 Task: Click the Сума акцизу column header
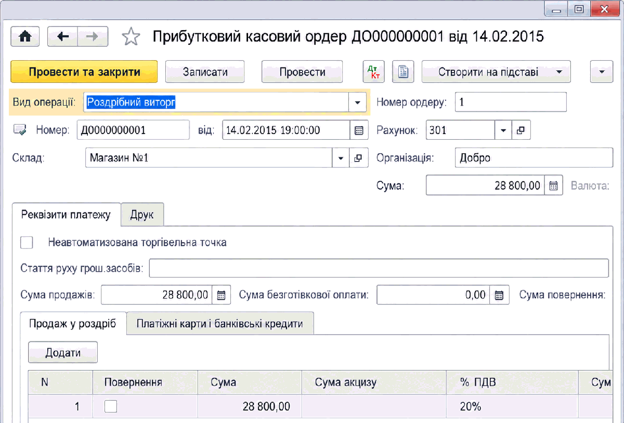(374, 382)
